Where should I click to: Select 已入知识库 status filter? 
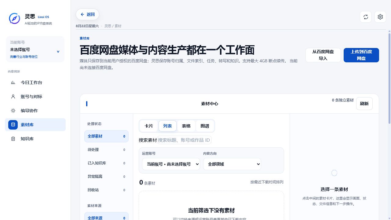(106, 163)
